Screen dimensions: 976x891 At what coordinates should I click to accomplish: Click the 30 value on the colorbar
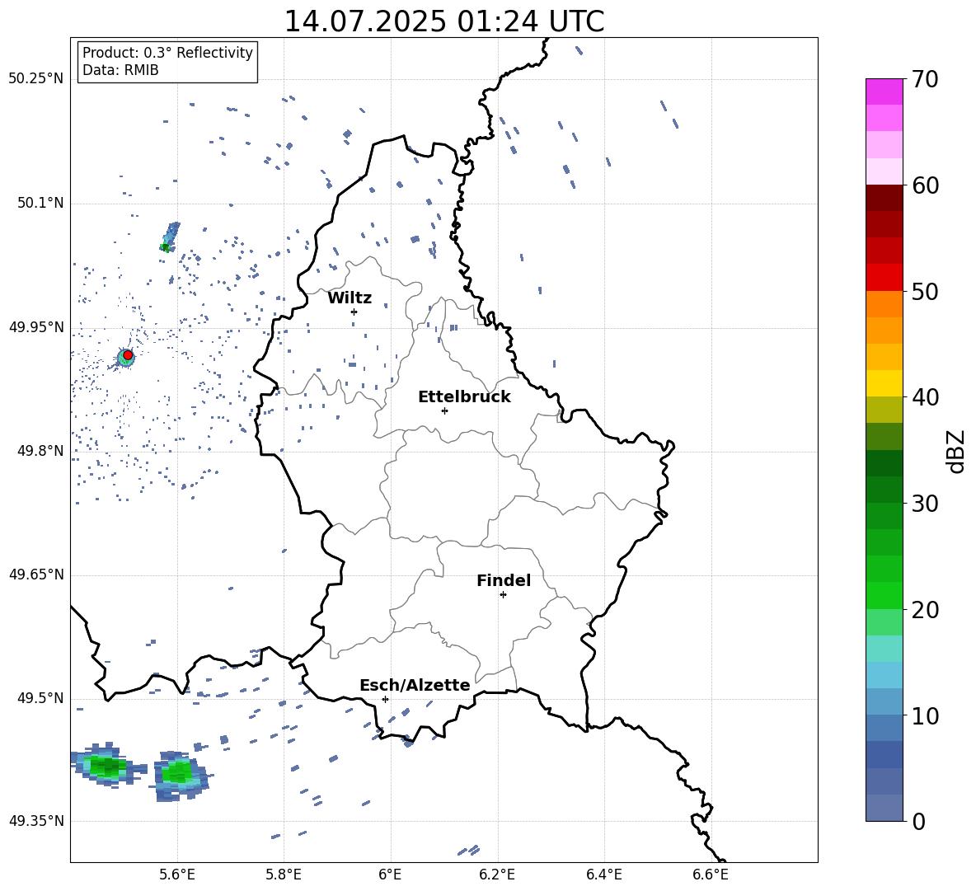[x=925, y=504]
